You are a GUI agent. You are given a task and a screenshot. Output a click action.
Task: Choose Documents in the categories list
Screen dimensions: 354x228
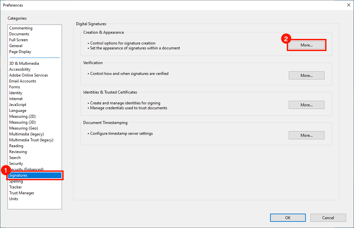[19, 34]
